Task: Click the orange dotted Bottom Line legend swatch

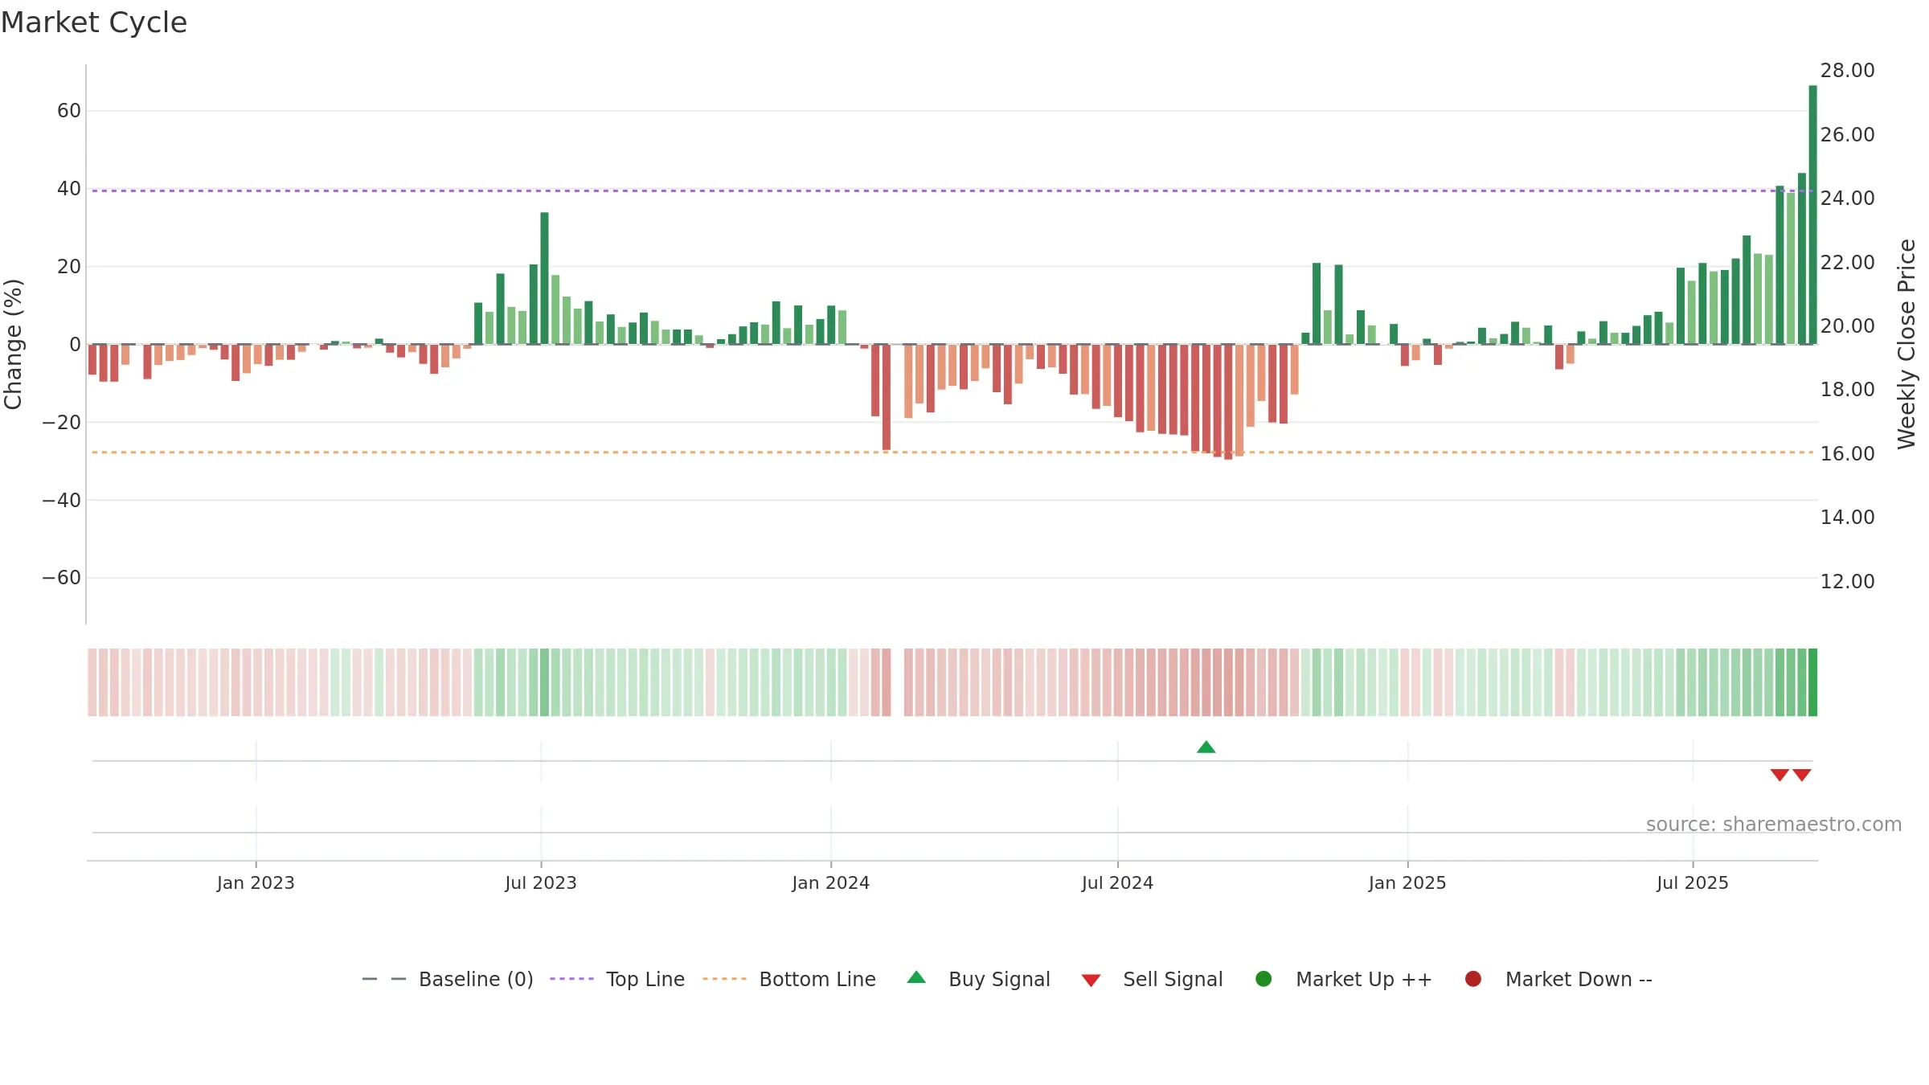Action: [724, 979]
